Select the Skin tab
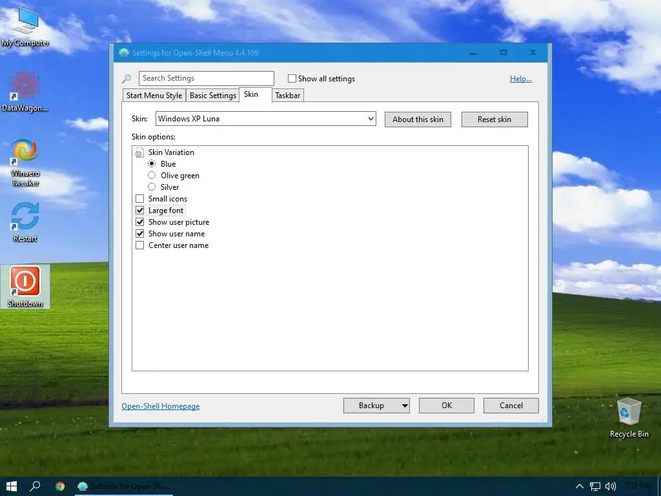The width and height of the screenshot is (661, 496). click(256, 94)
